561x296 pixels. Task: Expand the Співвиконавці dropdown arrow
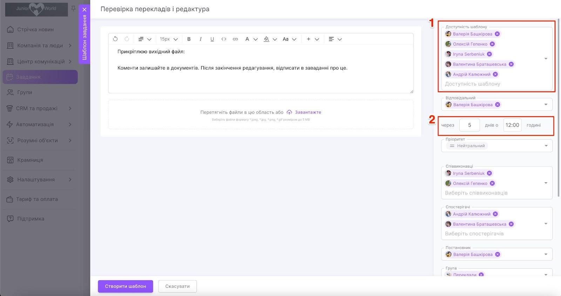546,183
